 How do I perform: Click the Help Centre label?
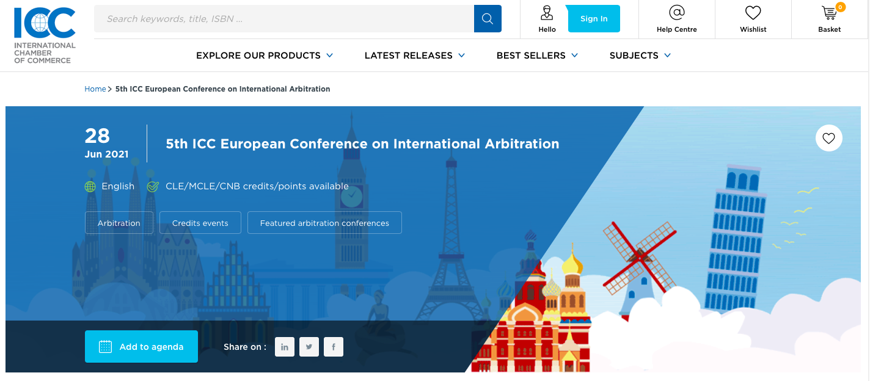click(x=676, y=29)
